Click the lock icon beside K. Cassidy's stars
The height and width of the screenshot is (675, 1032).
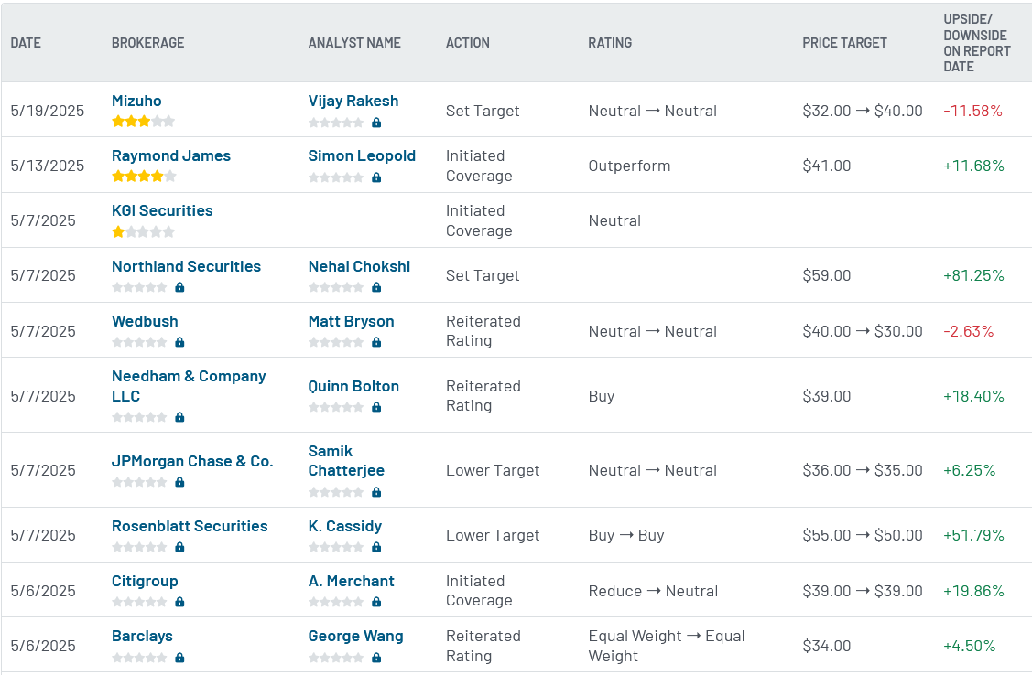tap(376, 547)
